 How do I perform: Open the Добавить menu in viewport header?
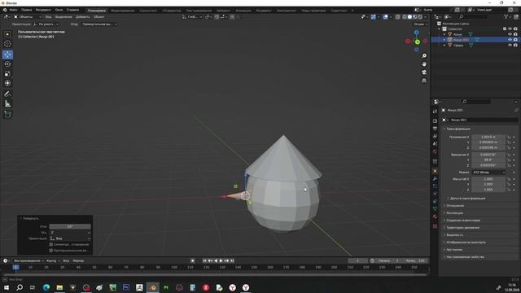coord(83,16)
